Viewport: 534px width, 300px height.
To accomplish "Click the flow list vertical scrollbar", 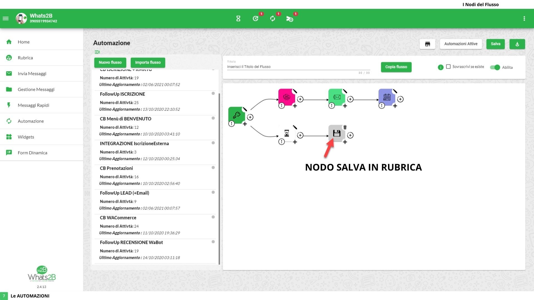I will tap(219, 179).
